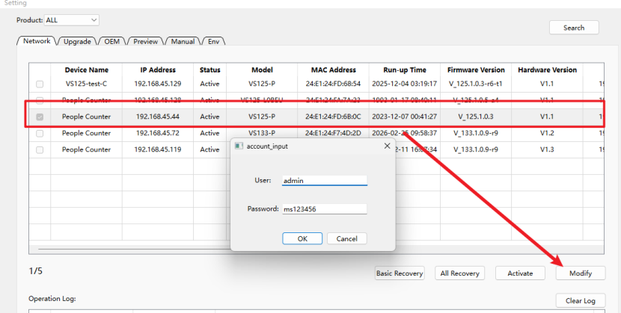Click MAC address 24:E1:24:FD:6B:0C
Screen dimensions: 621x313
tap(333, 117)
